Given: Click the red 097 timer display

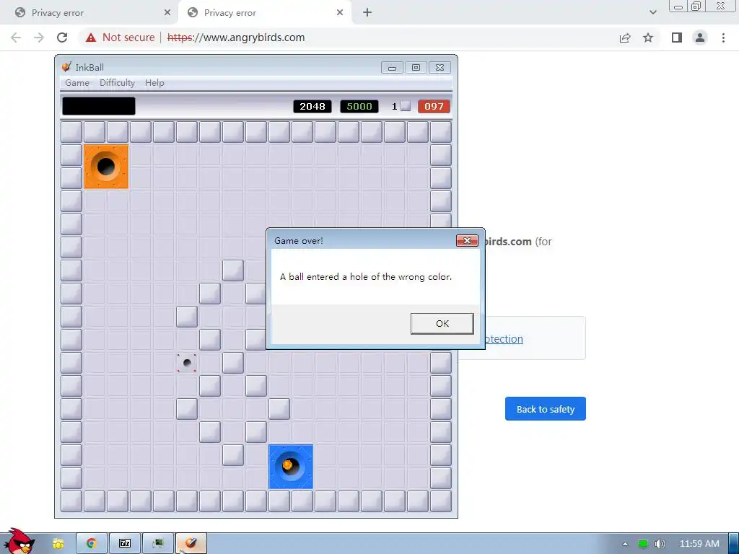Looking at the screenshot, I should point(434,107).
